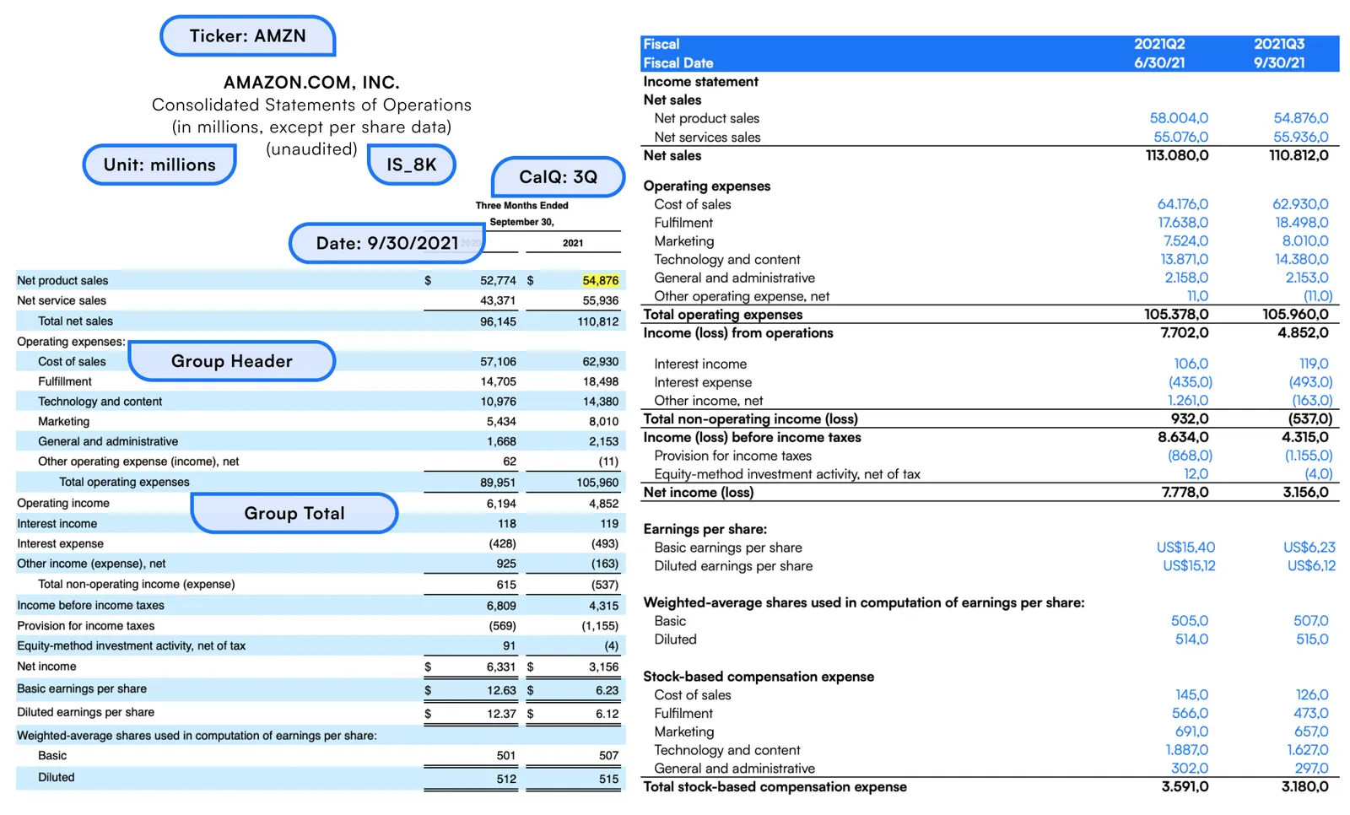The height and width of the screenshot is (815, 1350).
Task: Select Total non-operating income (expense) label
Action: click(137, 584)
